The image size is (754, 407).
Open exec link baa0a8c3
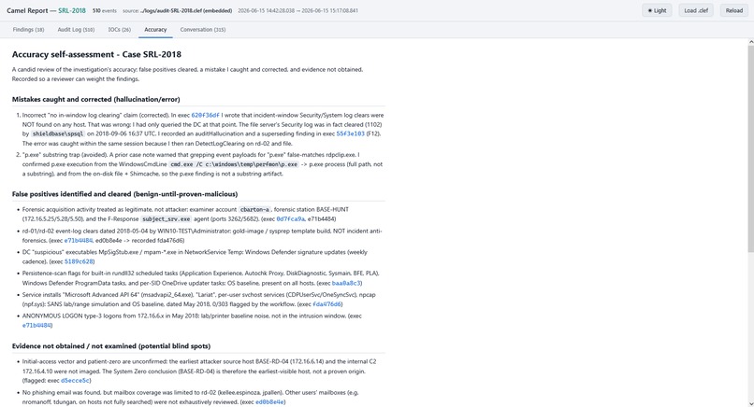point(346,283)
